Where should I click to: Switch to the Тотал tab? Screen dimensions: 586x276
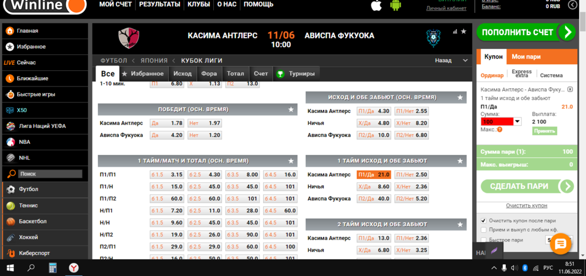click(236, 74)
